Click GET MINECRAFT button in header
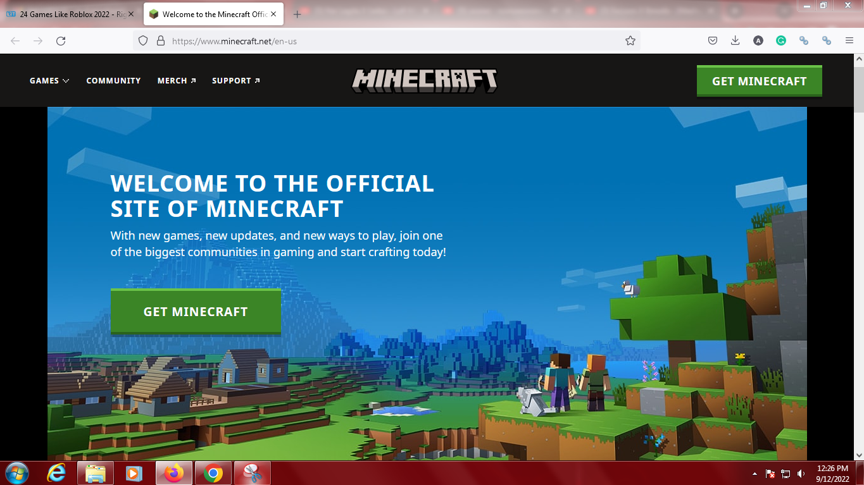This screenshot has width=864, height=485. [x=759, y=81]
